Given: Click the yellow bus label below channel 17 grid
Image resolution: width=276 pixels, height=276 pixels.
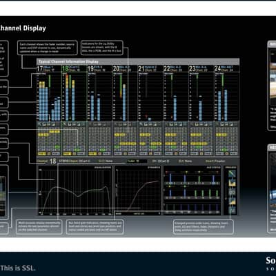Looking at the screenshot, I should (42, 154).
